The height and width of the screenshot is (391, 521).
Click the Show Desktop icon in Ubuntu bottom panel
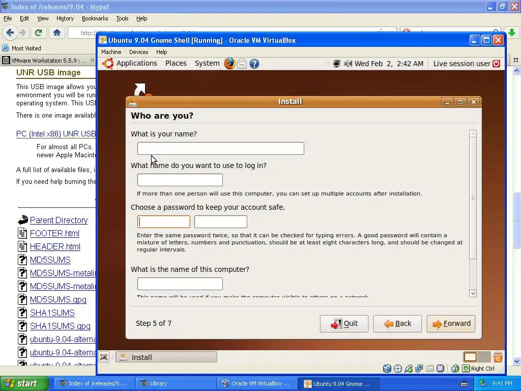tap(104, 357)
